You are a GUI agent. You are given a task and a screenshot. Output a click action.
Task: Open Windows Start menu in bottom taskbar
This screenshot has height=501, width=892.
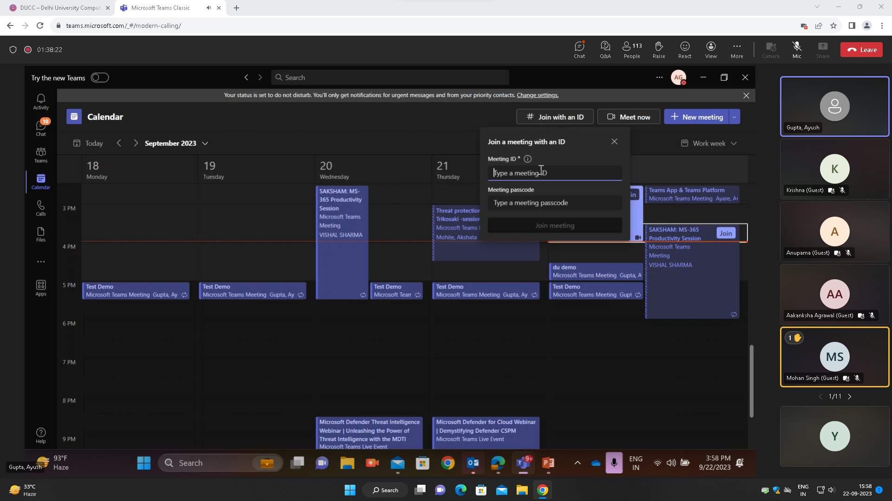tap(350, 490)
